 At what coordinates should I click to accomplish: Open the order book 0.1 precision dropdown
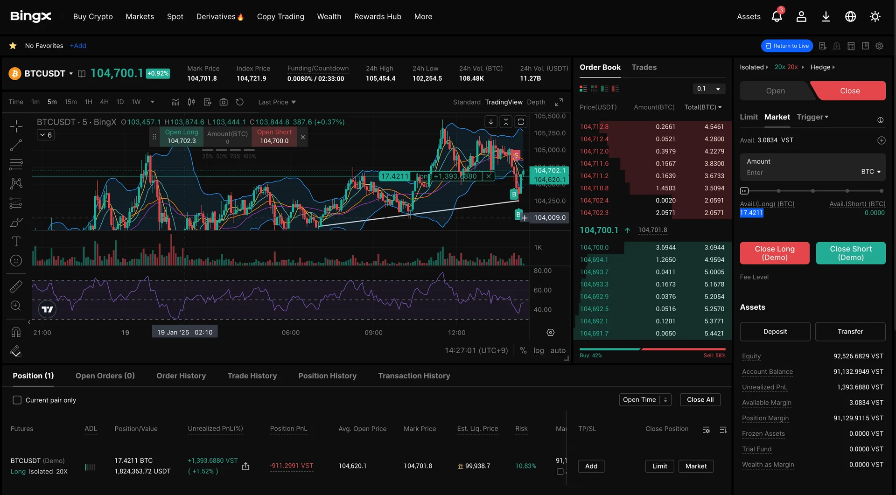click(708, 89)
